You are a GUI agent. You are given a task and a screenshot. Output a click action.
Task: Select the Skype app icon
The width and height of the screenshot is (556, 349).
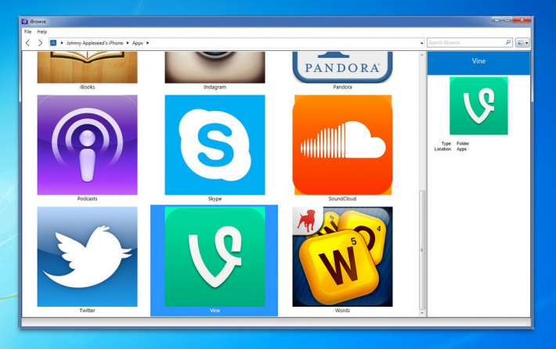(x=215, y=145)
